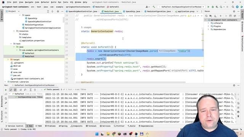244x137 pixels.
Task: Expand Lifecycle node in Maven panel
Action: pos(209,23)
